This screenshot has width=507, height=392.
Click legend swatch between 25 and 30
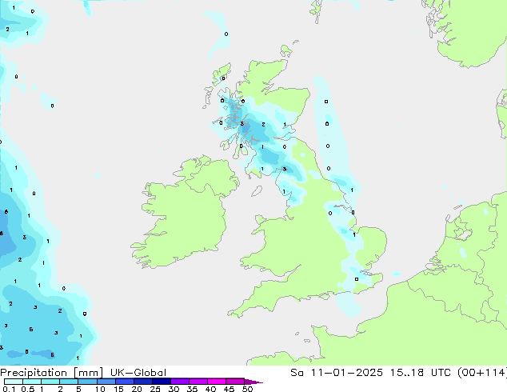click(162, 382)
